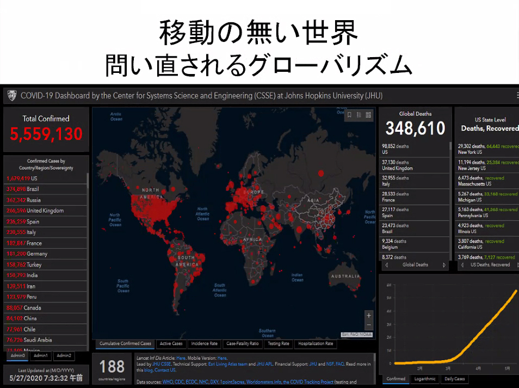The height and width of the screenshot is (388, 519).
Task: Visit the JHU APL link
Action: (265, 364)
